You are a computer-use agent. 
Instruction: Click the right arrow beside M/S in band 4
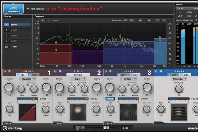pyautogui.click(x=184, y=71)
